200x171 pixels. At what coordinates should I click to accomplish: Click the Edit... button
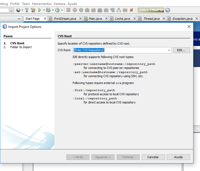181,50
